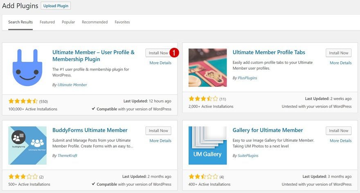
Task: Open the Recommended tab
Action: pos(94,22)
